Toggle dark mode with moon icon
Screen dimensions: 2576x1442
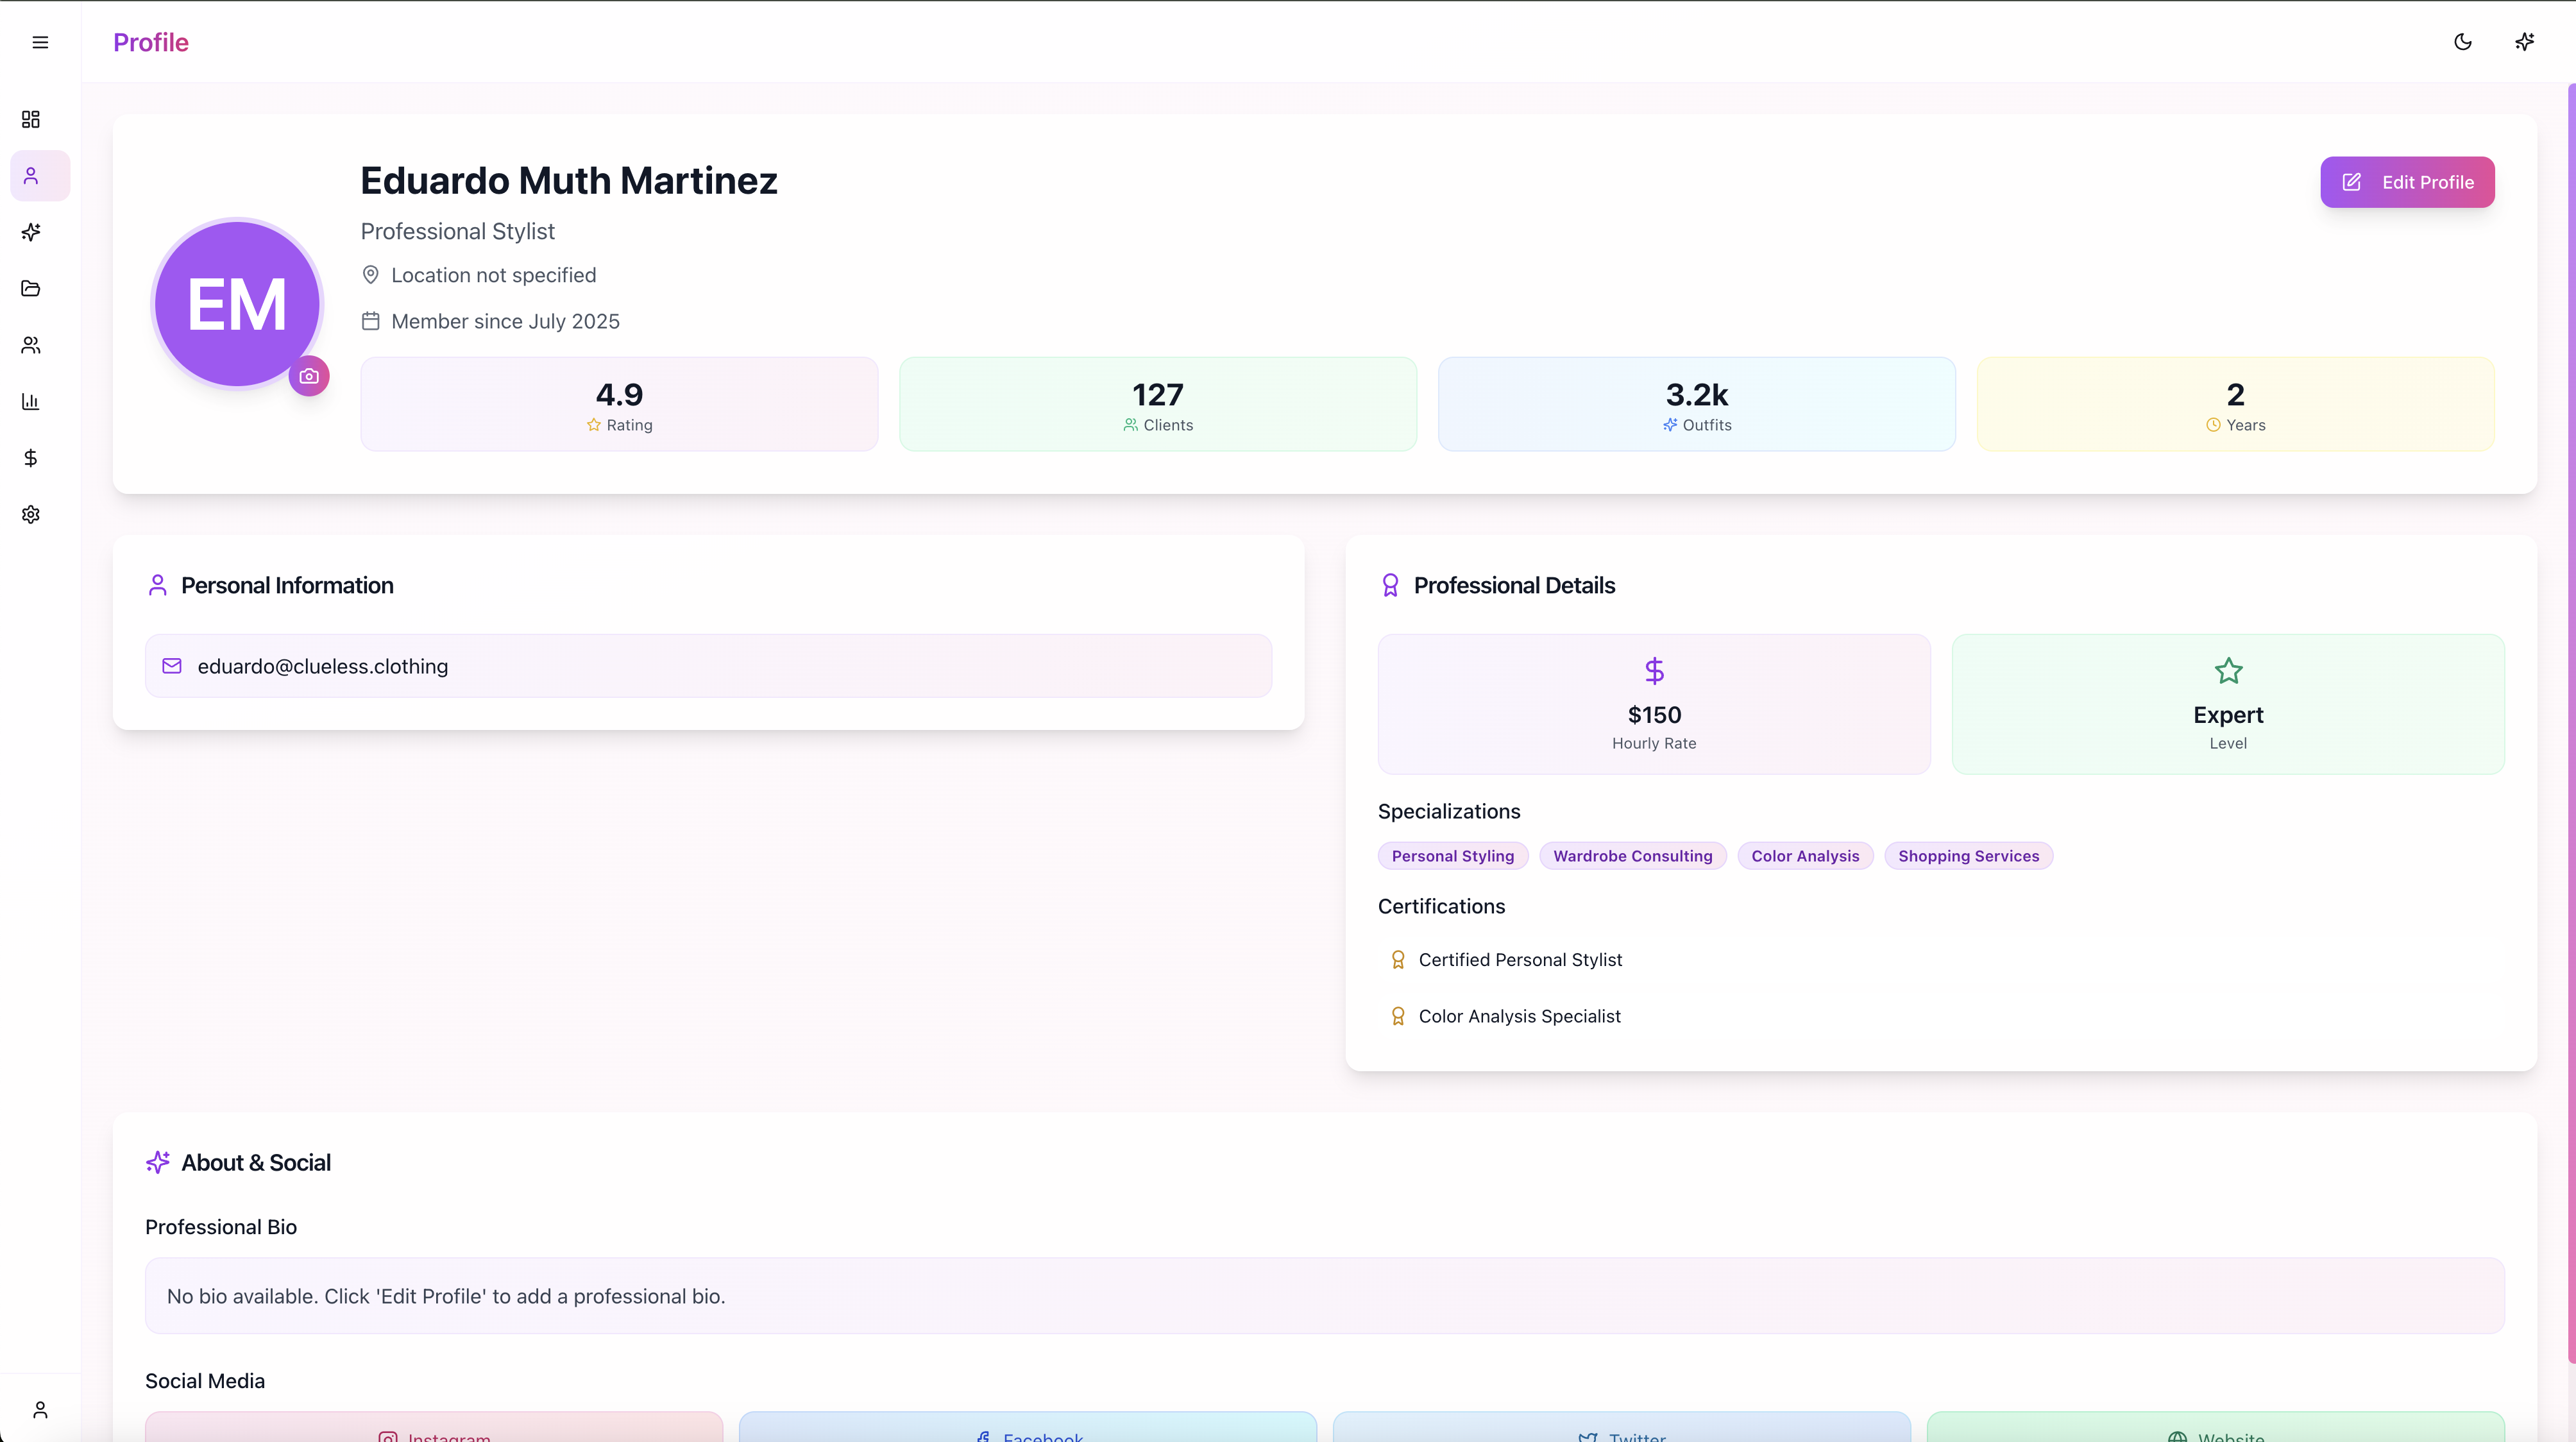click(2463, 42)
